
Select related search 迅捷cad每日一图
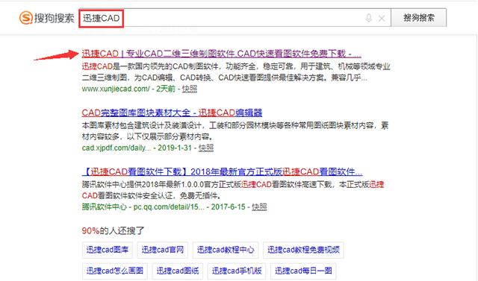pyautogui.click(x=303, y=271)
